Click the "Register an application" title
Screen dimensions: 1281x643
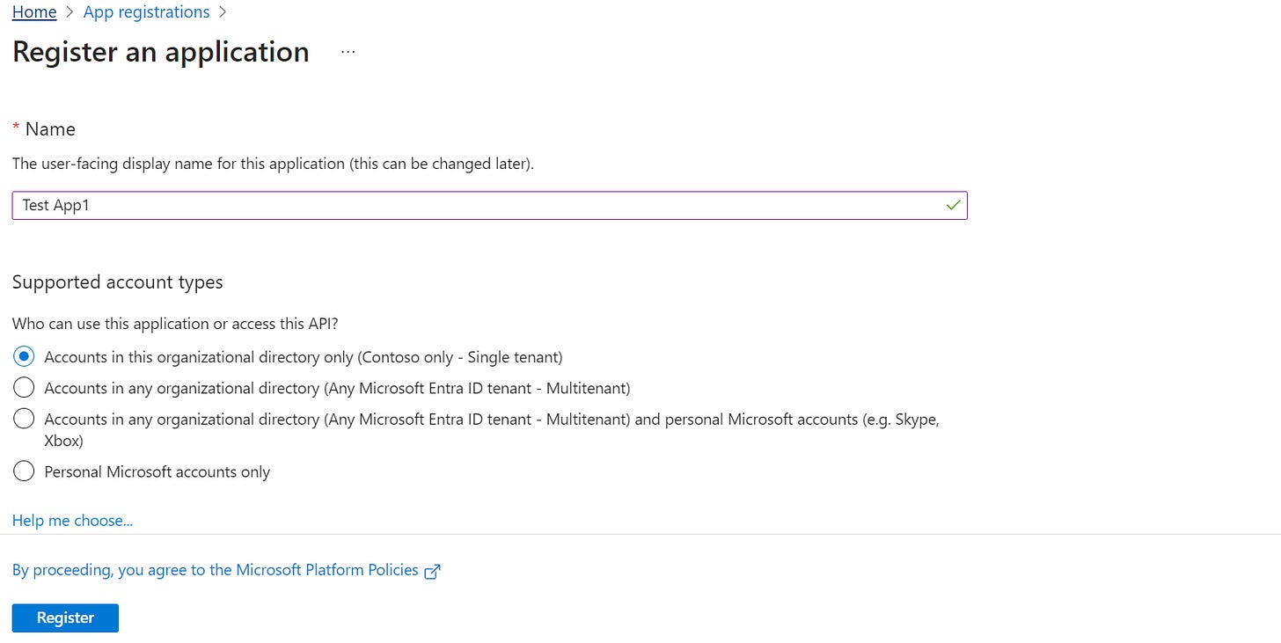(x=160, y=52)
